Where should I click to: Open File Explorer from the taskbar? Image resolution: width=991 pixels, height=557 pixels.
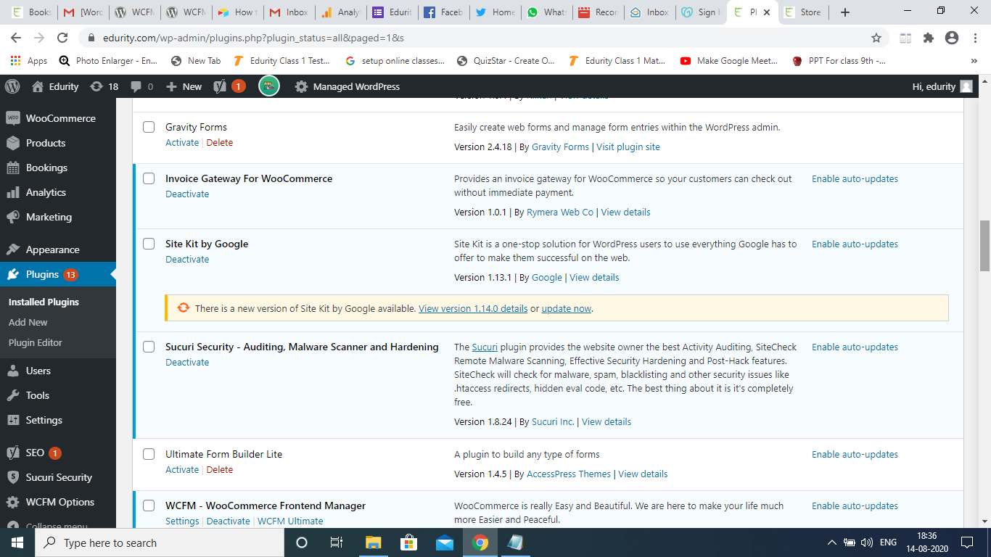[373, 542]
